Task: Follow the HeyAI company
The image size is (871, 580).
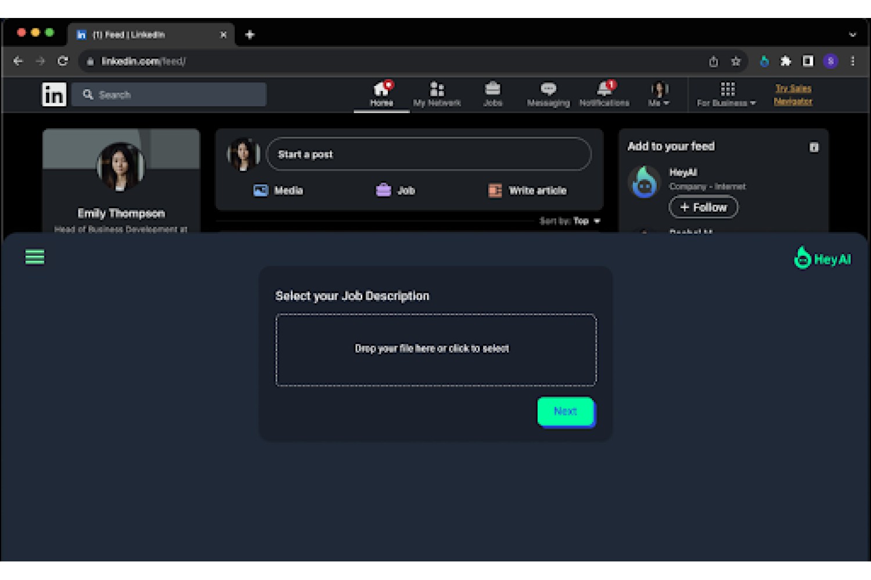Action: [x=703, y=207]
